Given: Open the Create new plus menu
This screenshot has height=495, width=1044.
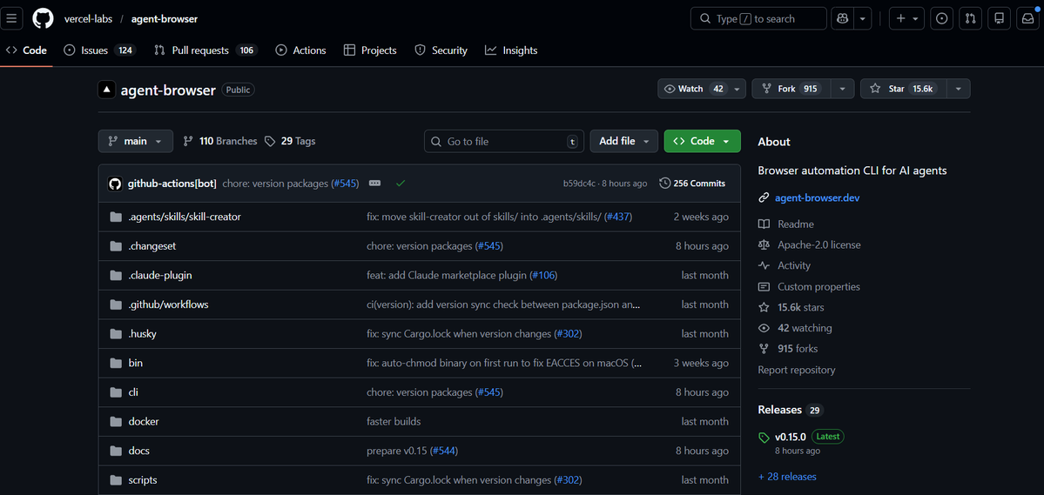Looking at the screenshot, I should tap(906, 18).
